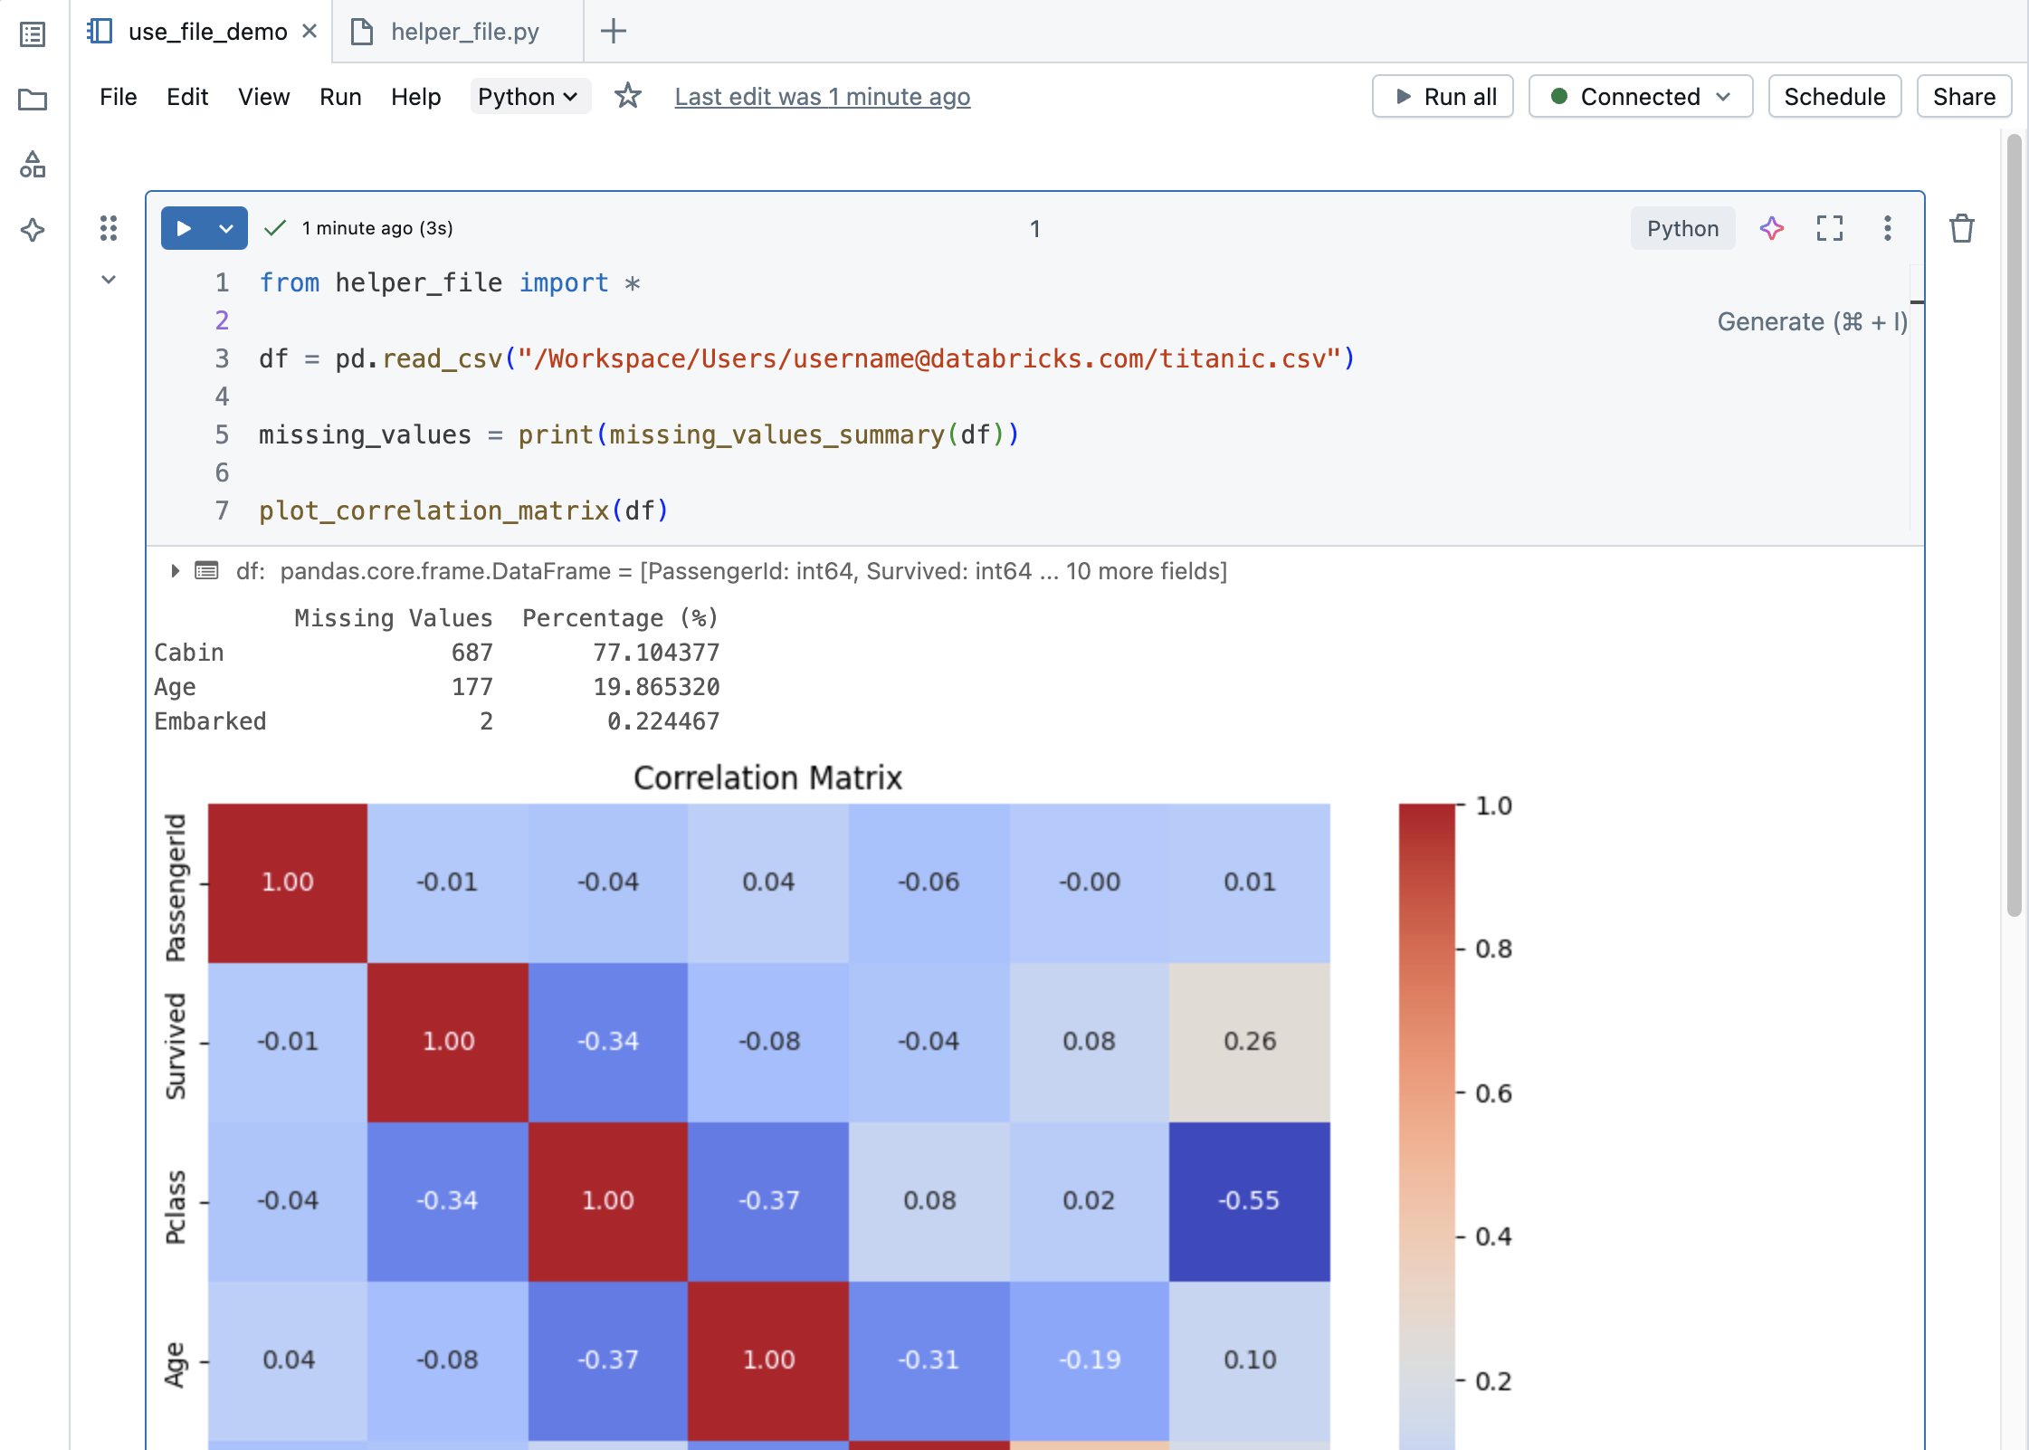
Task: Open the Edit menu
Action: (187, 96)
